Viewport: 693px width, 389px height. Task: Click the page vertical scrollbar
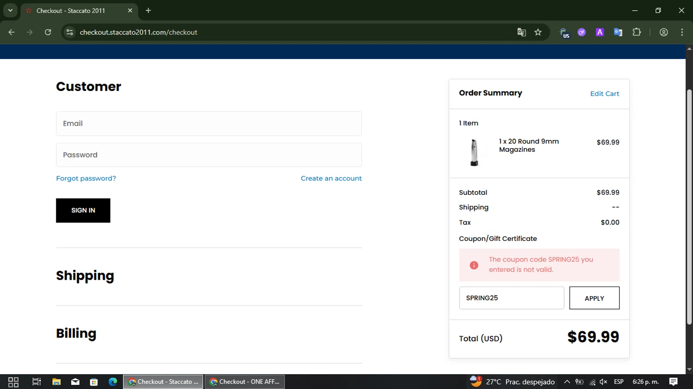pos(689,207)
